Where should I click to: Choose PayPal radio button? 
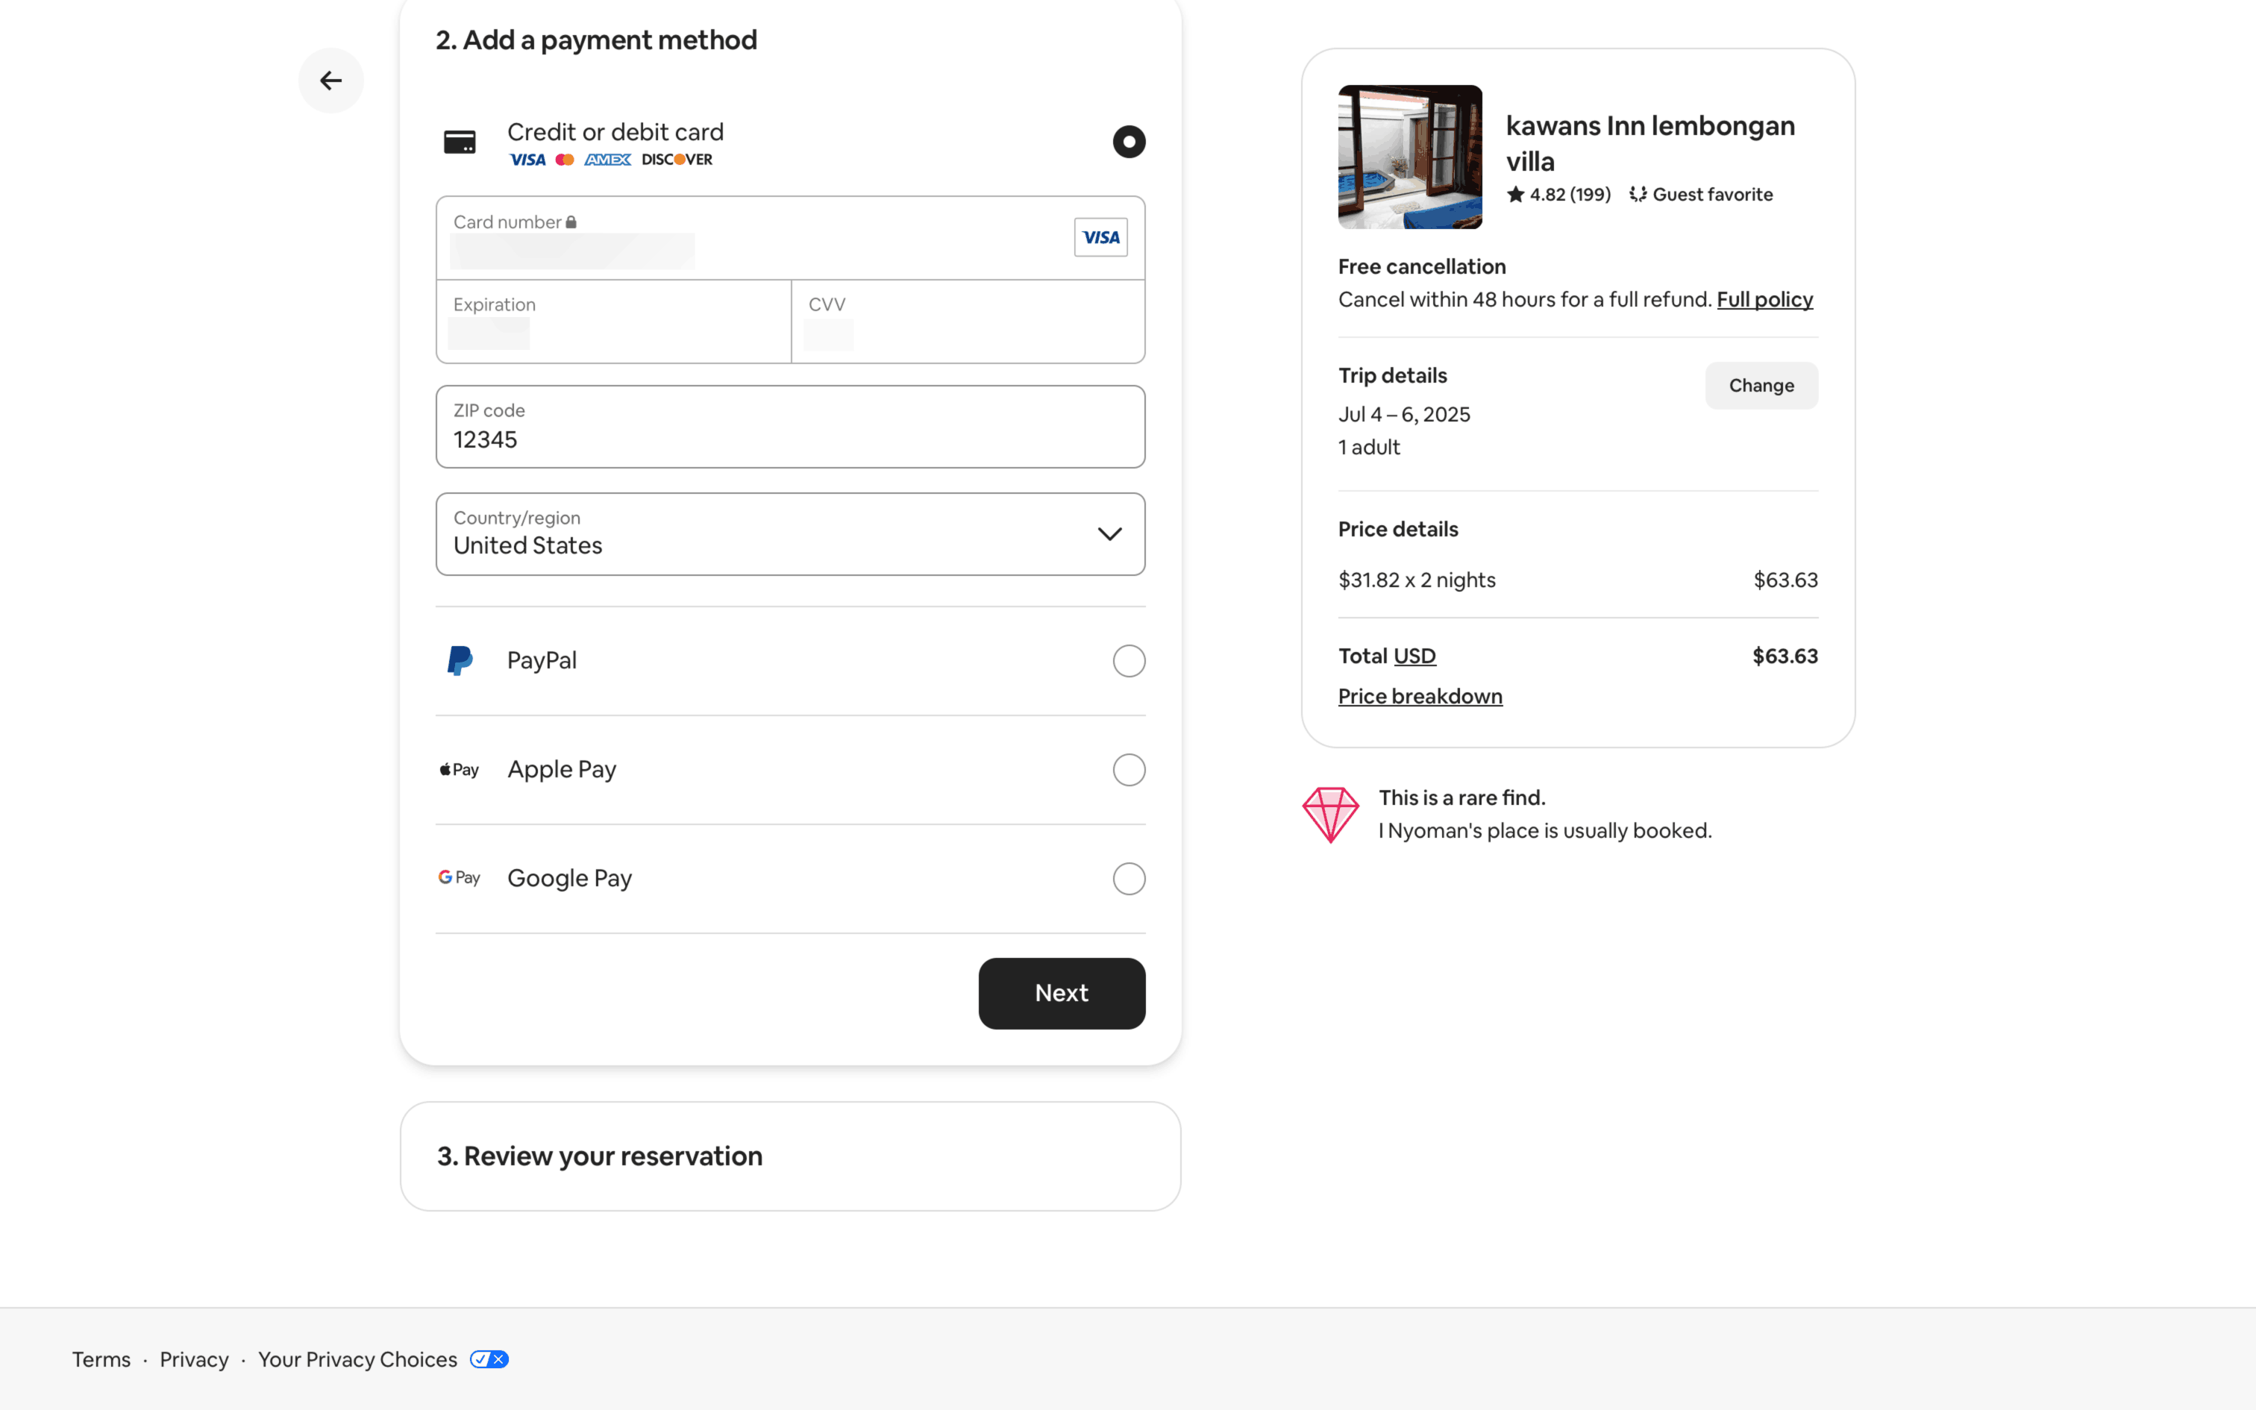click(x=1128, y=660)
